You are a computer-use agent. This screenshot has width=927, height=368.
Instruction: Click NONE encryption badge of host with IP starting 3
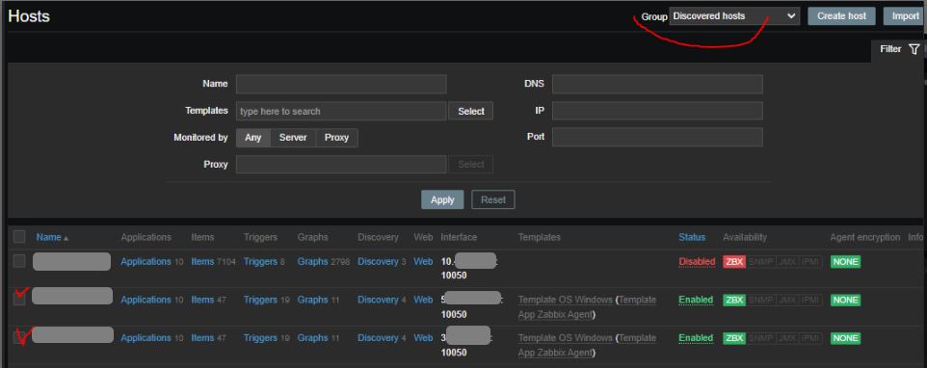click(x=845, y=338)
